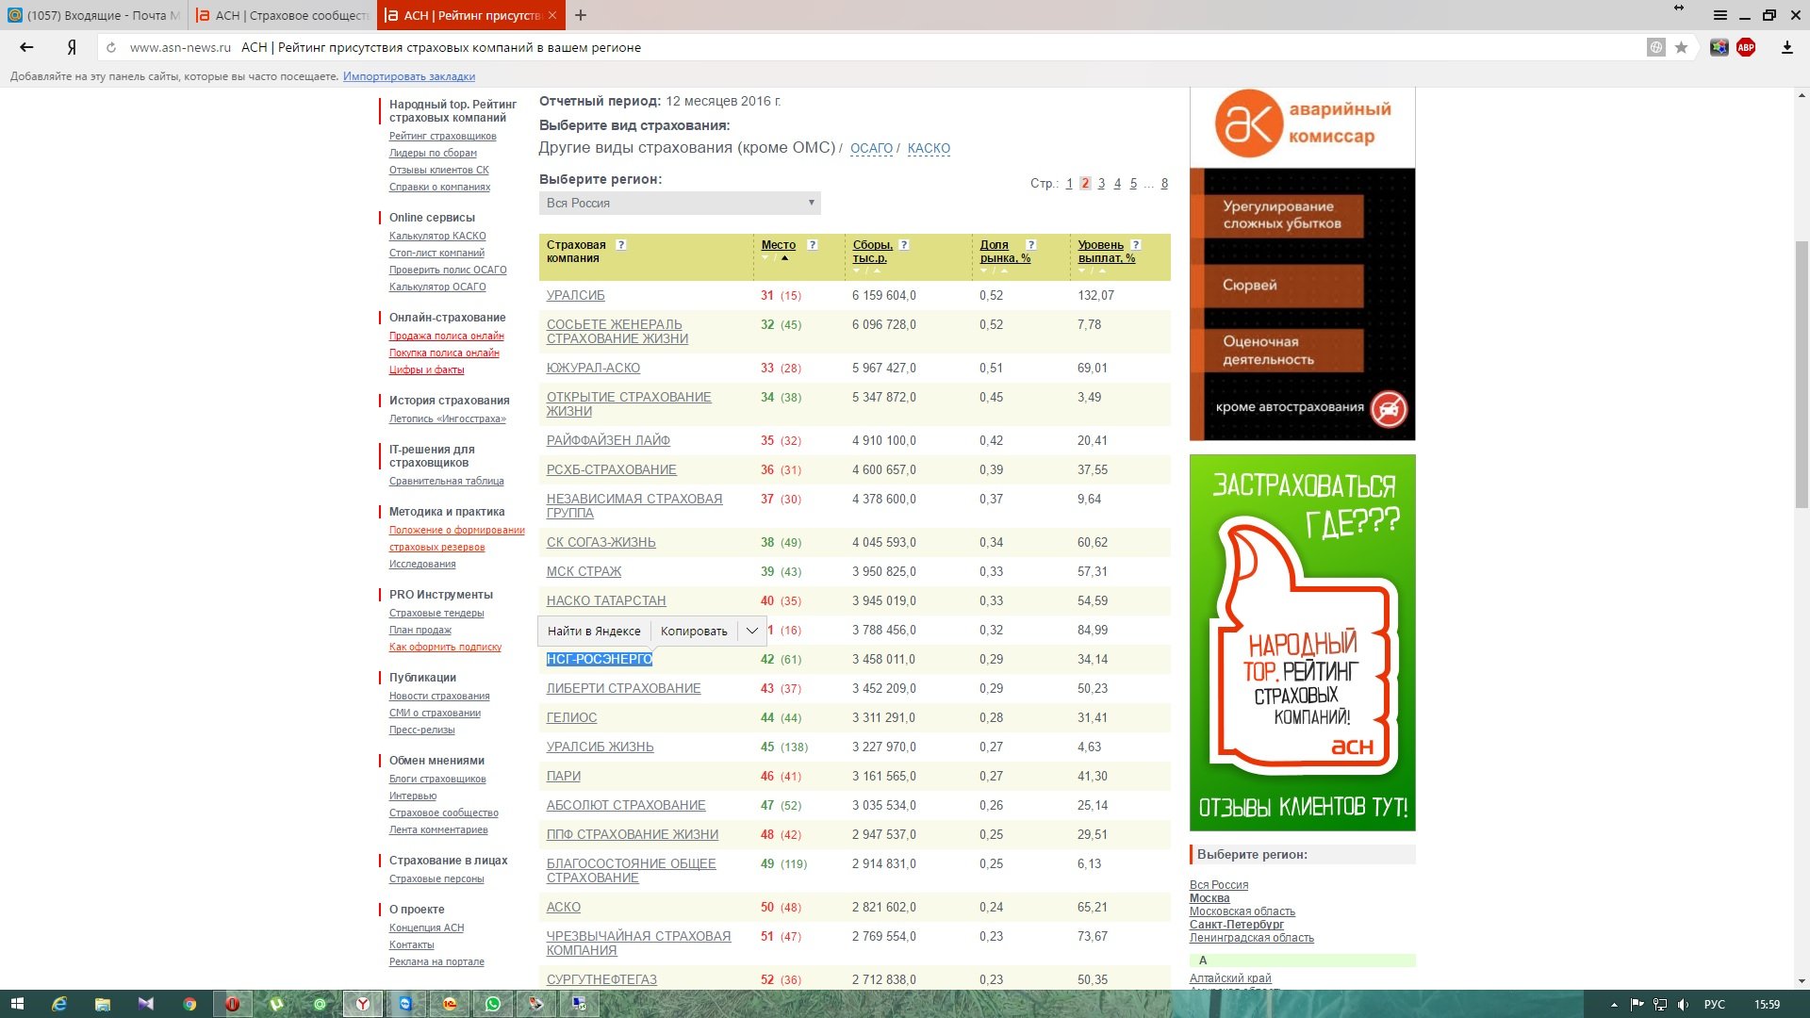Open Opera from the taskbar
The width and height of the screenshot is (1810, 1018).
pos(233,1004)
